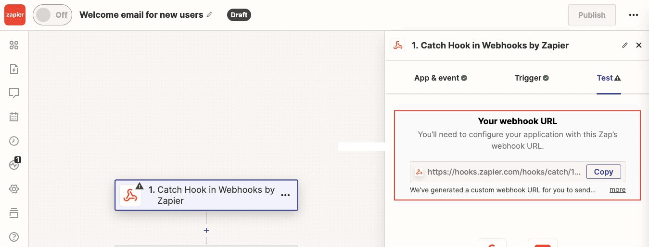Screen dimensions: 649x247
Task: Expand webhook description with 'more' link
Action: pyautogui.click(x=617, y=189)
